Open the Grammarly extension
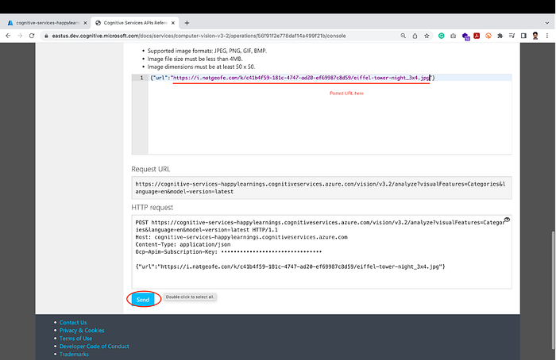This screenshot has height=360, width=556. 441,36
